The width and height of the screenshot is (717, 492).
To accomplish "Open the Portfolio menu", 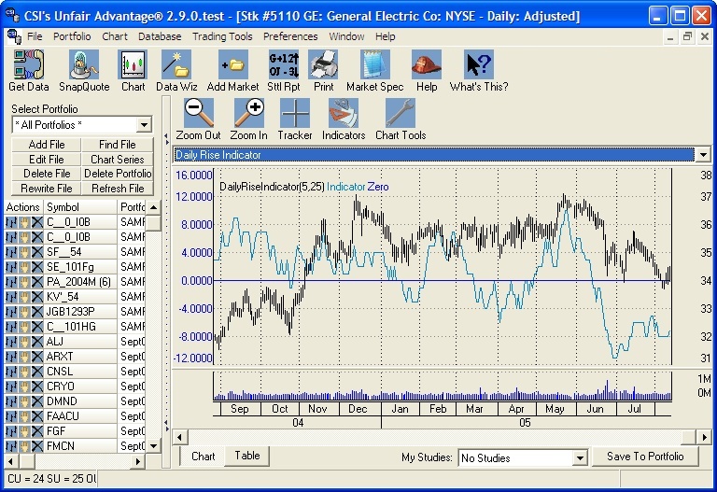I will pyautogui.click(x=72, y=36).
